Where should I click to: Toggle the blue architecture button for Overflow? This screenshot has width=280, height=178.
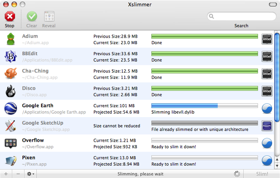[x=267, y=143]
